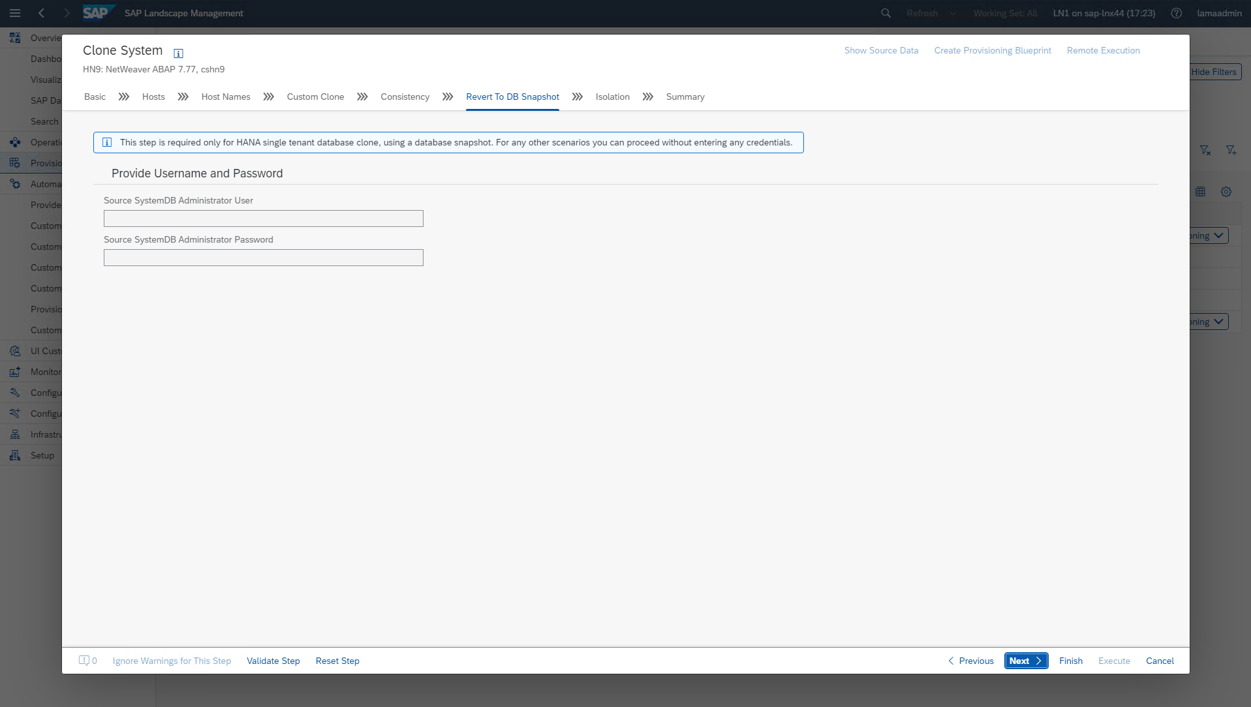Switch to the Hosts wizard step

(x=153, y=97)
